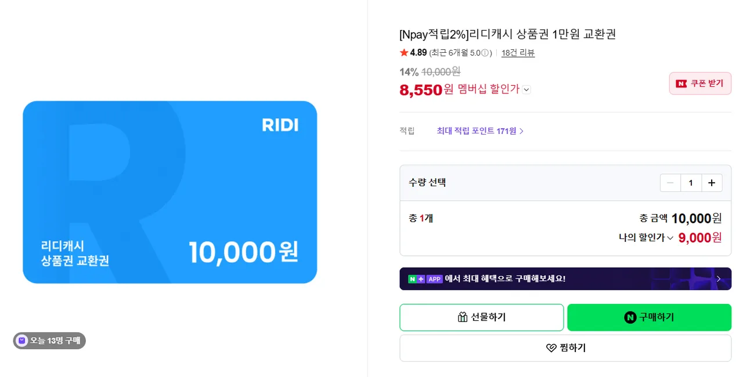Decrease quantity with the minus button
Image resolution: width=743 pixels, height=377 pixels.
tap(670, 183)
